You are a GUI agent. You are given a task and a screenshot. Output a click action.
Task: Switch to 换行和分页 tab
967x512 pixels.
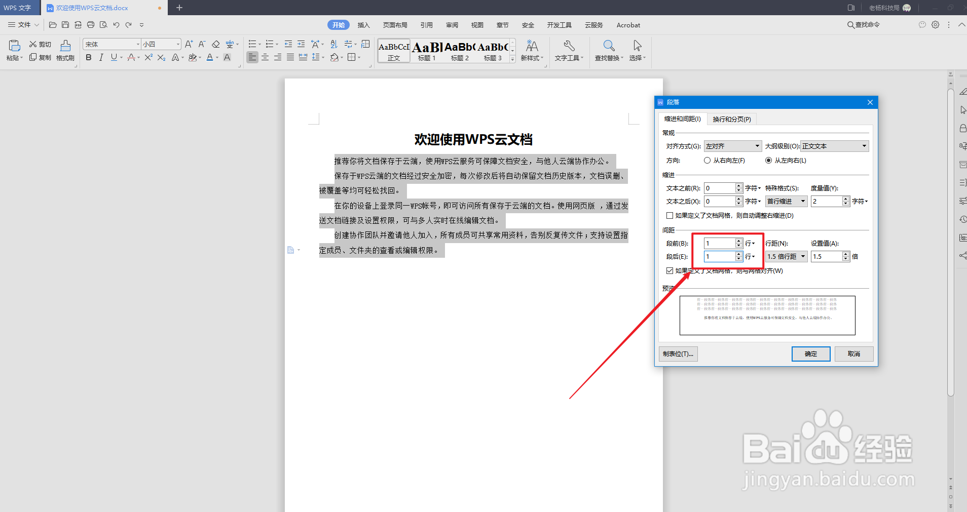click(732, 119)
